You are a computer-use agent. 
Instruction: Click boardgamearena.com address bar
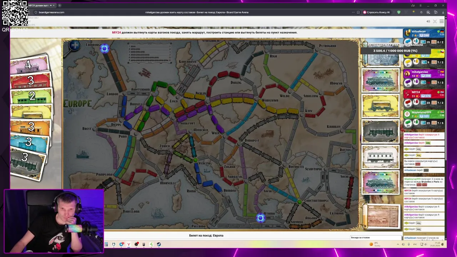coord(51,12)
